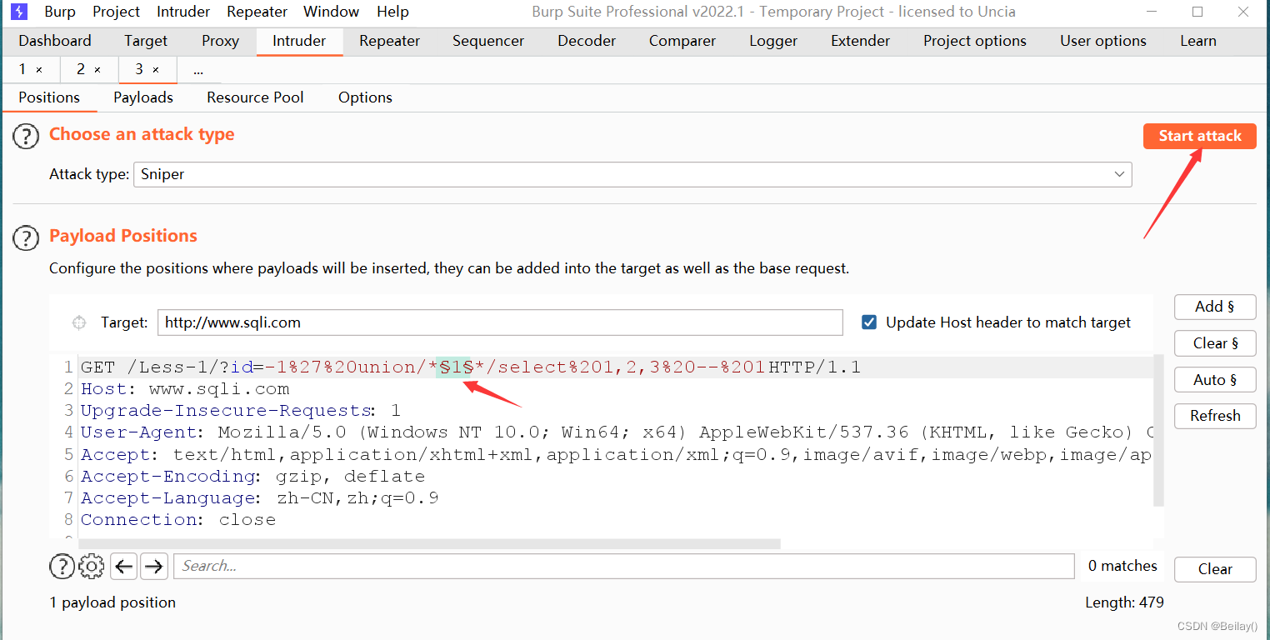Close Intruder tab 2
The image size is (1270, 640).
[x=97, y=70]
